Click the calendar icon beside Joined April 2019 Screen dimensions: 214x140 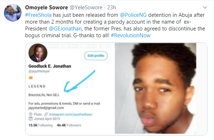[x=30, y=119]
